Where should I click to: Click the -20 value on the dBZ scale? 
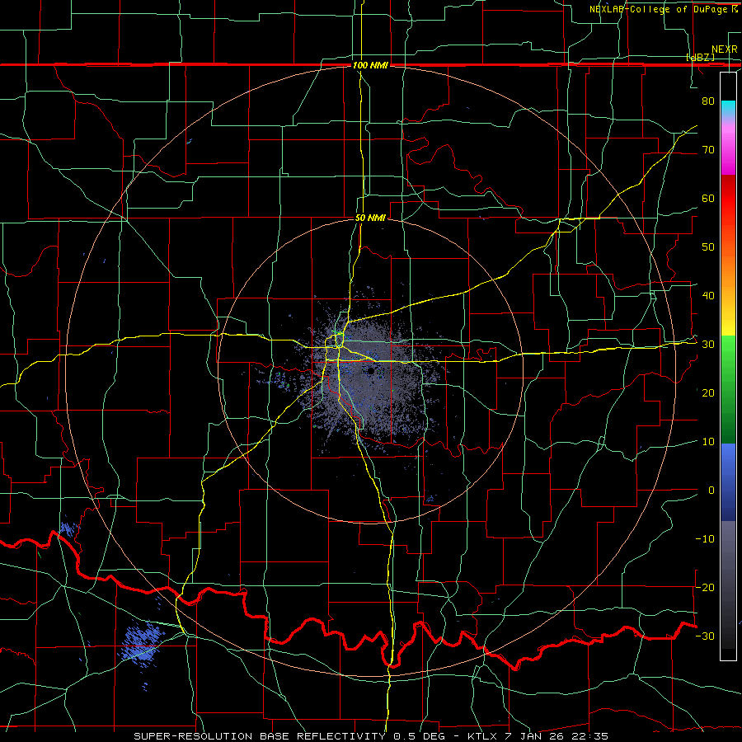click(705, 587)
